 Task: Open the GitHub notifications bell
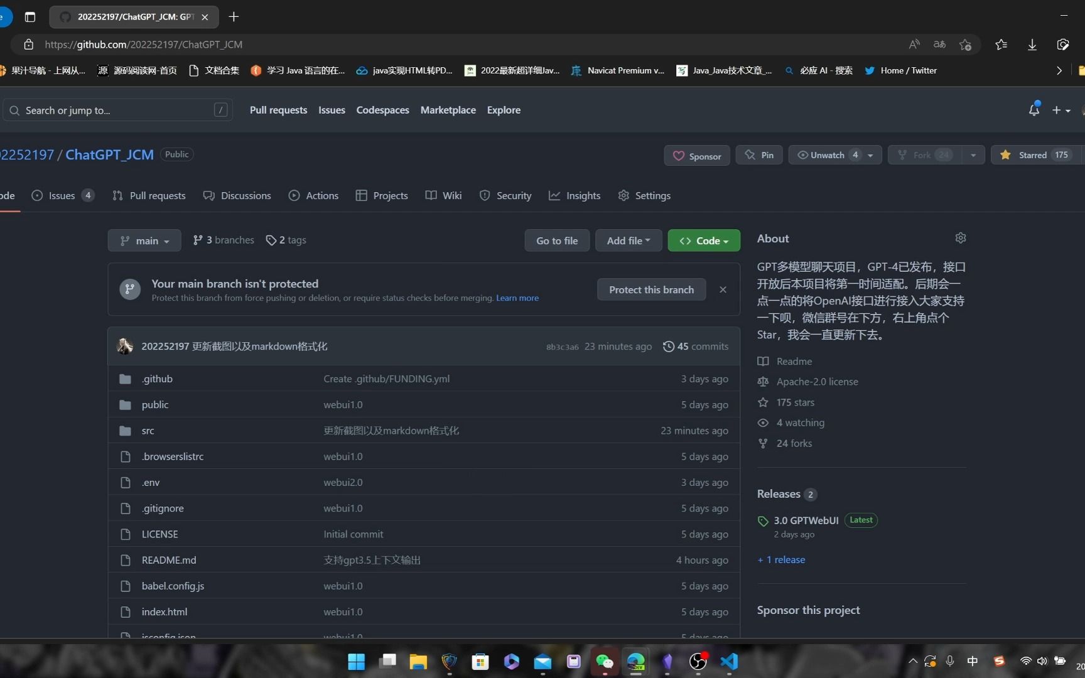(x=1034, y=109)
